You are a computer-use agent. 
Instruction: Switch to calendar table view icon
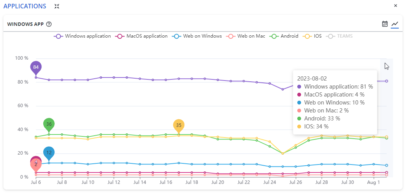(385, 24)
